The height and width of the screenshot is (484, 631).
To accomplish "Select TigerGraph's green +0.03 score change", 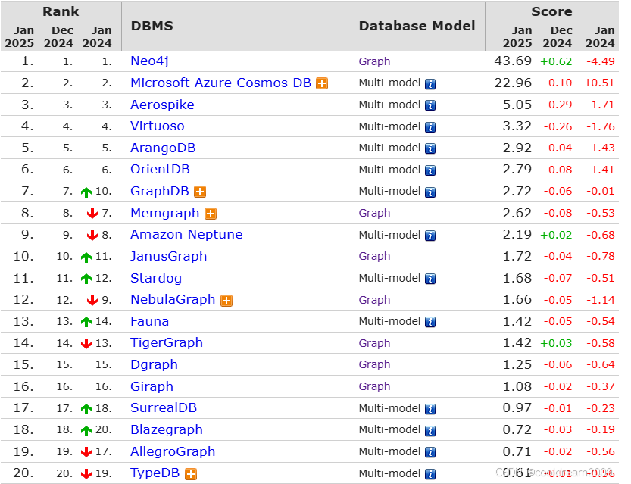I will tap(556, 343).
